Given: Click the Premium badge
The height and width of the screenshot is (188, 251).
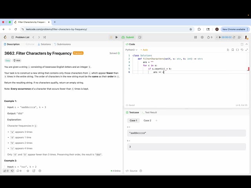Looking at the screenshot, I should [x=78, y=53].
